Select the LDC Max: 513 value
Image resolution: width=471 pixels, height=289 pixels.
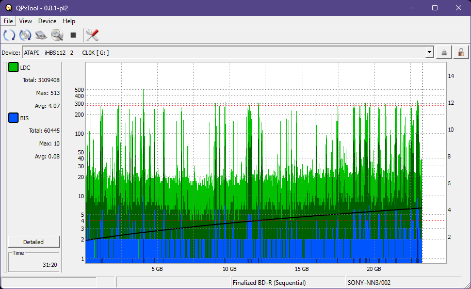(48, 93)
